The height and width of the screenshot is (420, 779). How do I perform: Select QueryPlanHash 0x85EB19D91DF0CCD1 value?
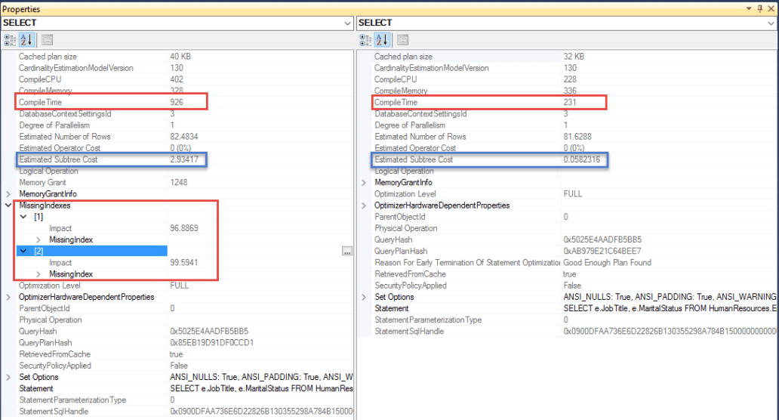211,342
